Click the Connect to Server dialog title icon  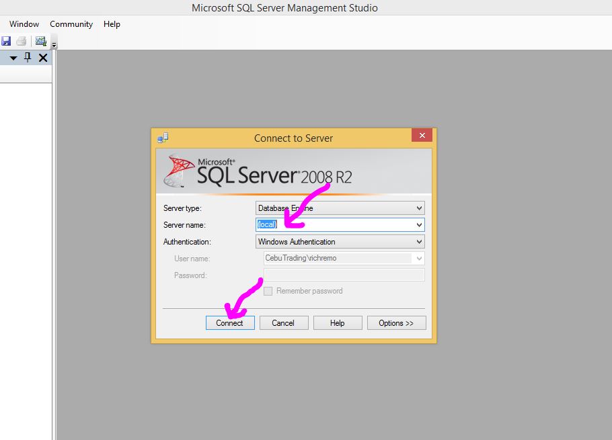163,138
